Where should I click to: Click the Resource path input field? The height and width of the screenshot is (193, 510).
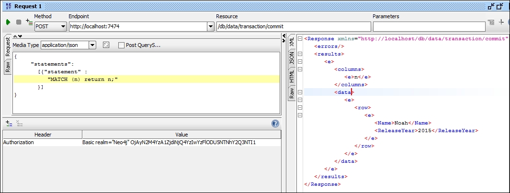(x=292, y=26)
